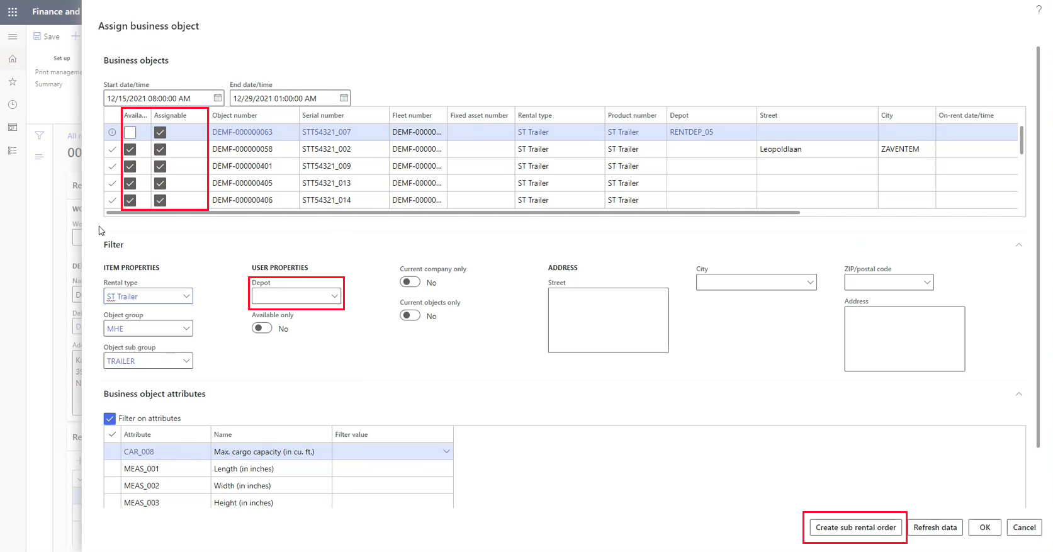Screen dimensions: 1053x552
Task: Open the Depot dropdown
Action: coord(334,296)
